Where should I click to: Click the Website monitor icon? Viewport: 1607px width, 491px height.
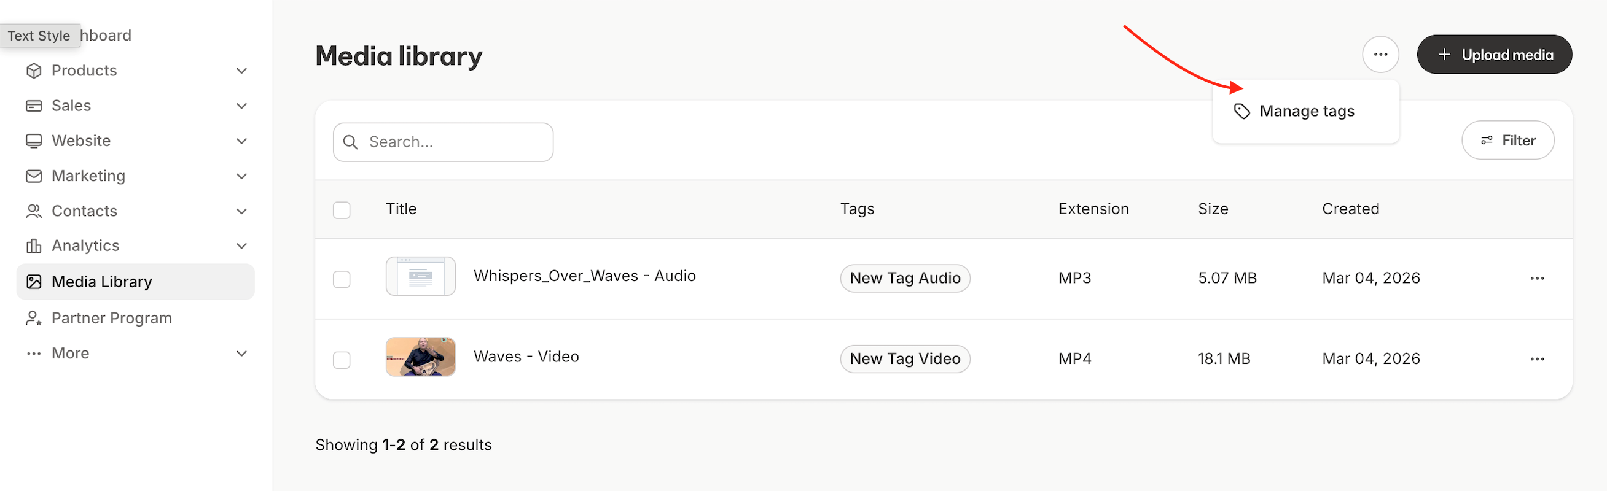tap(34, 141)
